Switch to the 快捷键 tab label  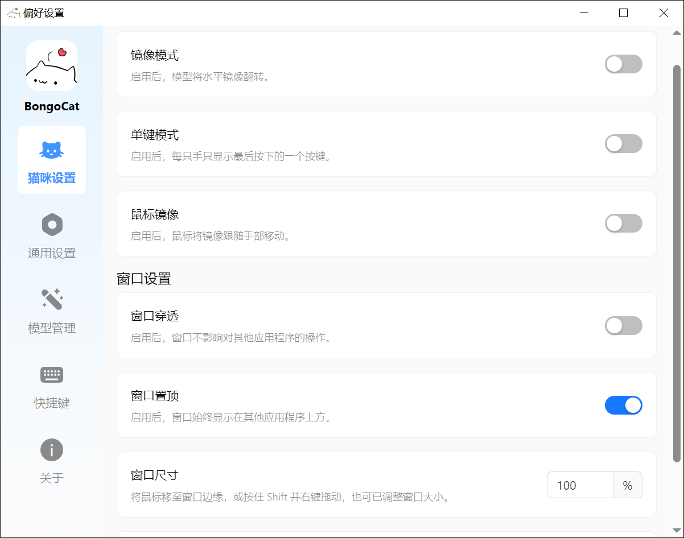coord(52,403)
